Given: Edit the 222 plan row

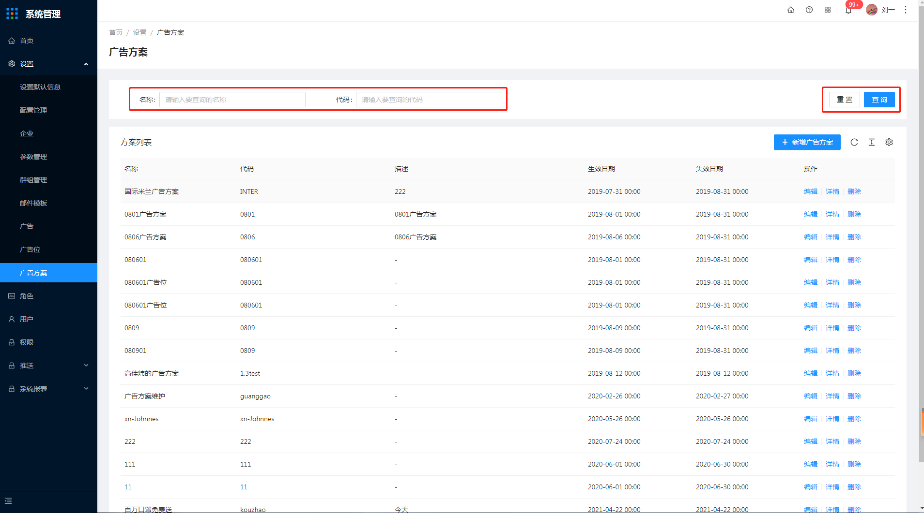Looking at the screenshot, I should click(811, 441).
